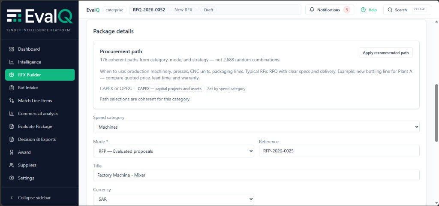
Task: Click 'Set by spend category' text
Action: tap(226, 88)
